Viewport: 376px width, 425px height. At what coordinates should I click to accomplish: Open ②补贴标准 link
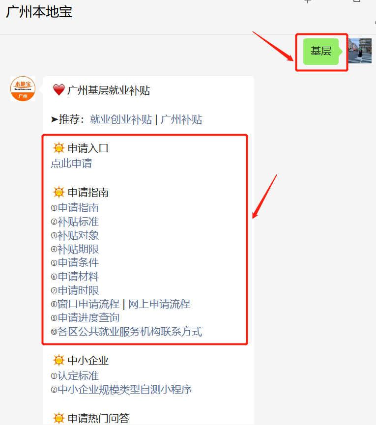[x=75, y=222]
